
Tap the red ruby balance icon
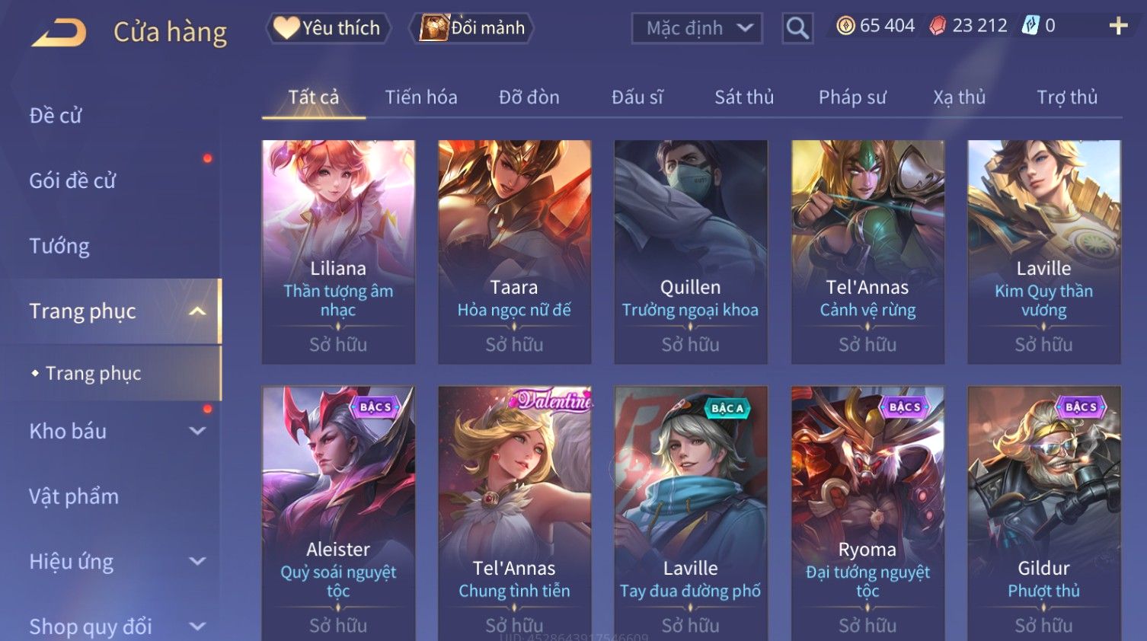coord(938,26)
